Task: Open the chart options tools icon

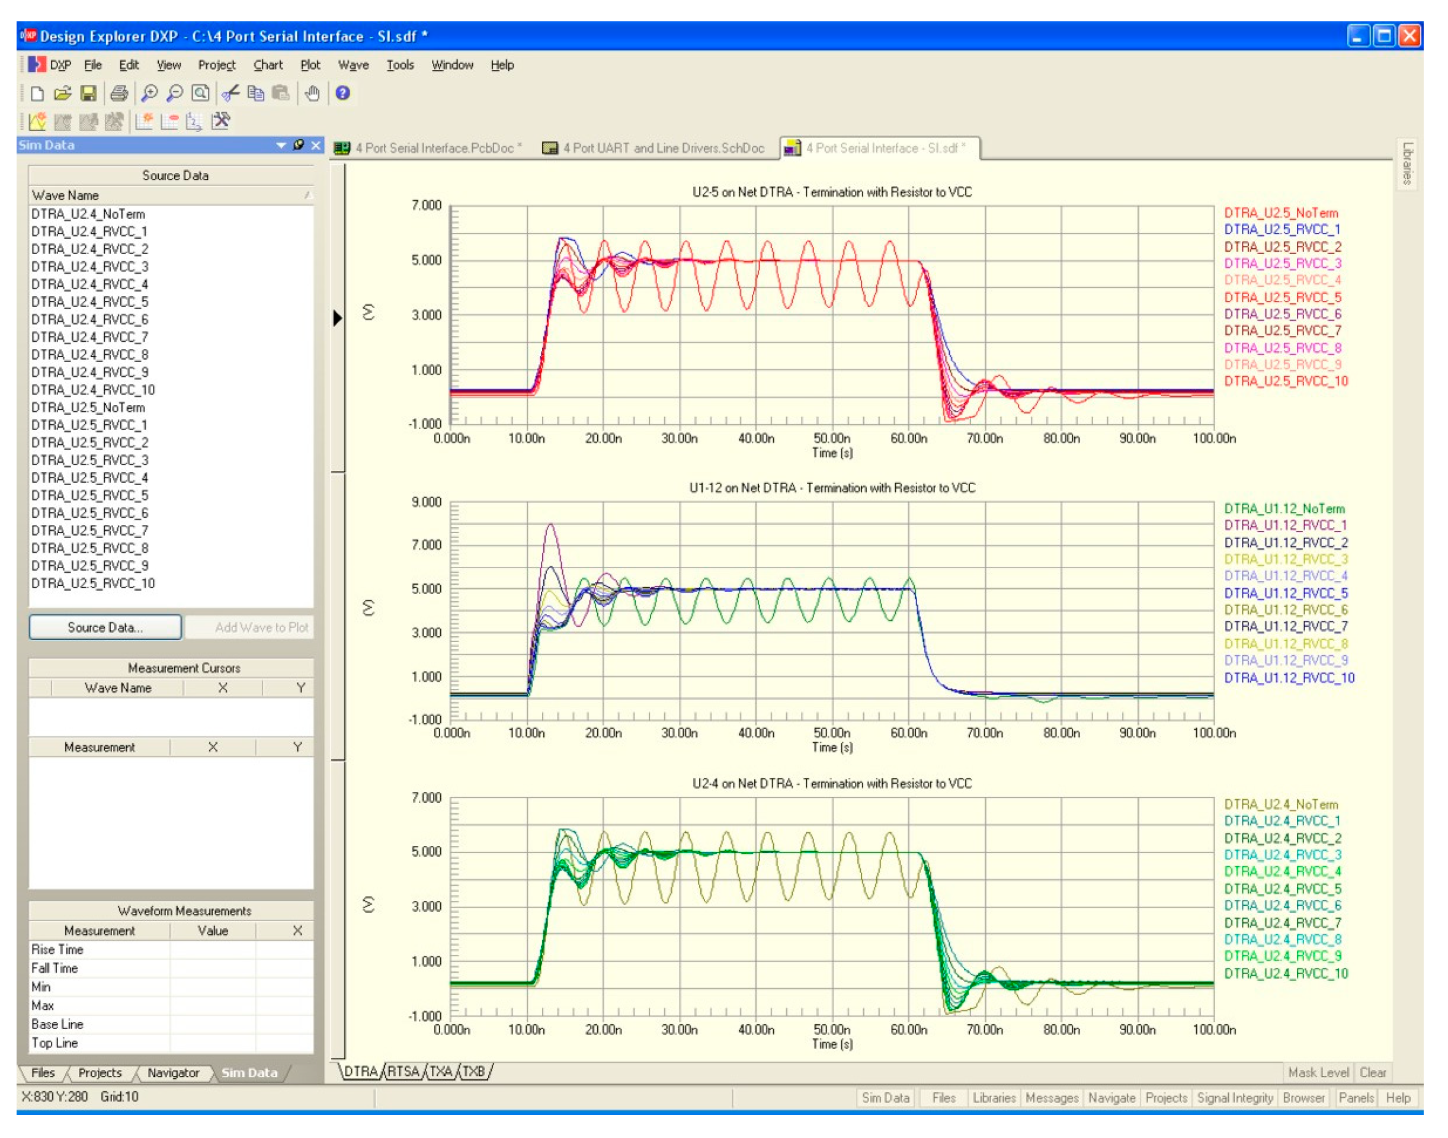Action: [221, 121]
